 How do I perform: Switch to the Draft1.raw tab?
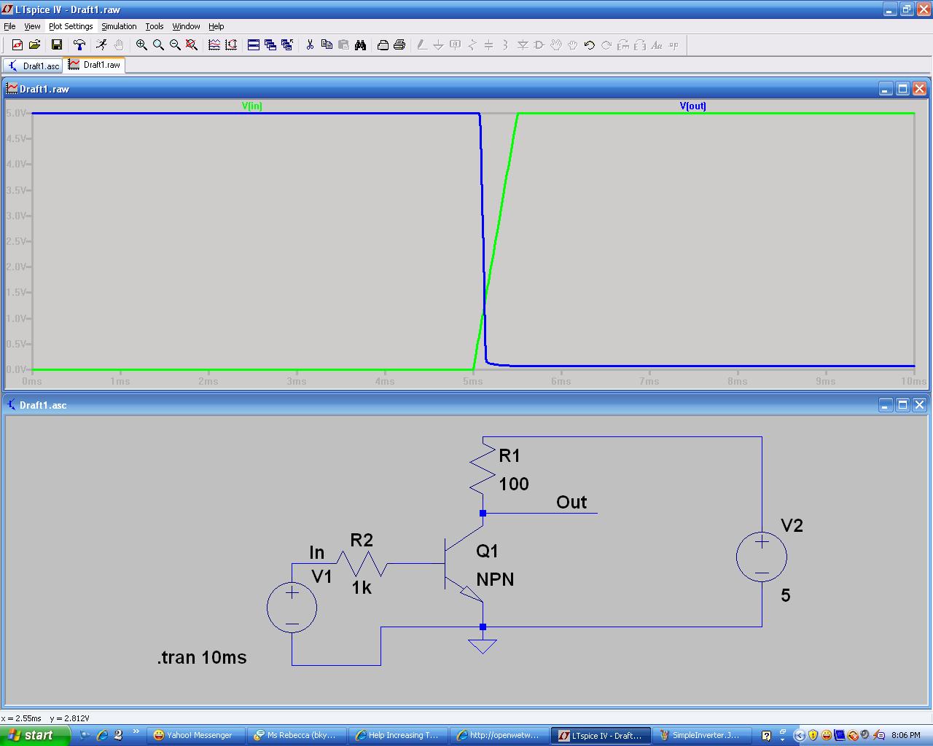95,65
